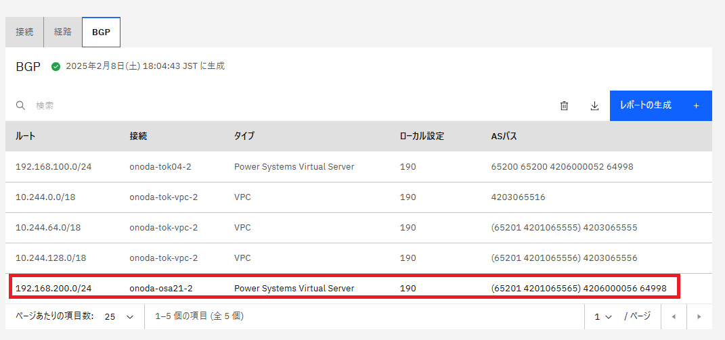Sort by the 接続 column header

coord(139,137)
